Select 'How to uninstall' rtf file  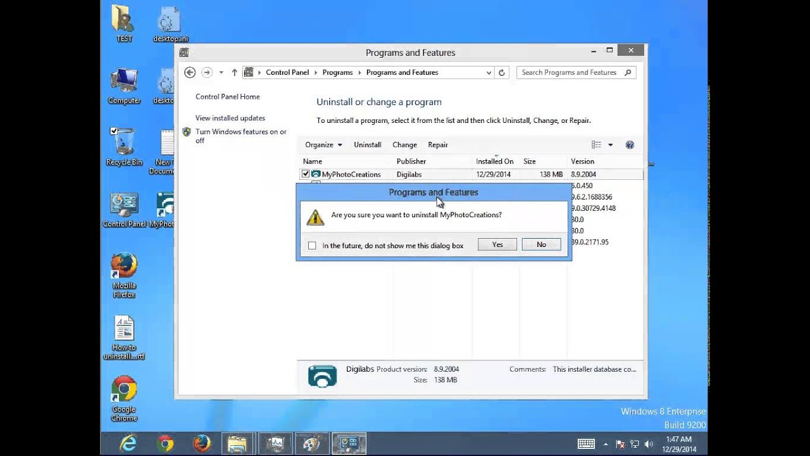pyautogui.click(x=124, y=338)
